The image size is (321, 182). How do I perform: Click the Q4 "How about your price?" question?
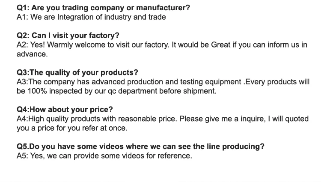click(65, 110)
